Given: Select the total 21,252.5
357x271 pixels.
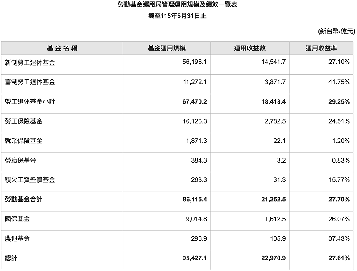Looking at the screenshot, I should click(274, 200).
